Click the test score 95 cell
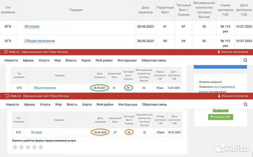 tap(128, 88)
